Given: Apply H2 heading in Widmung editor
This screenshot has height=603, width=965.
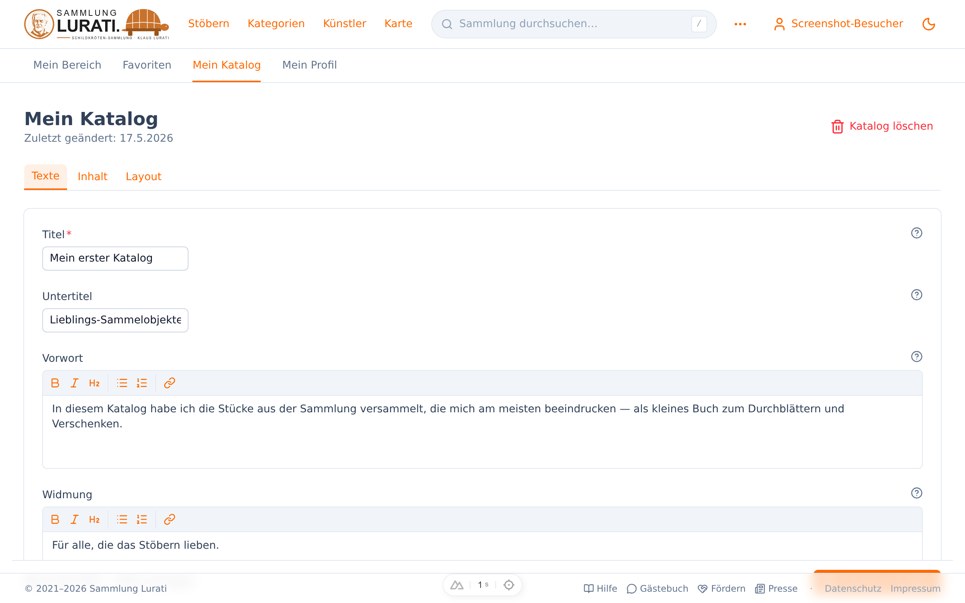Looking at the screenshot, I should coord(95,520).
